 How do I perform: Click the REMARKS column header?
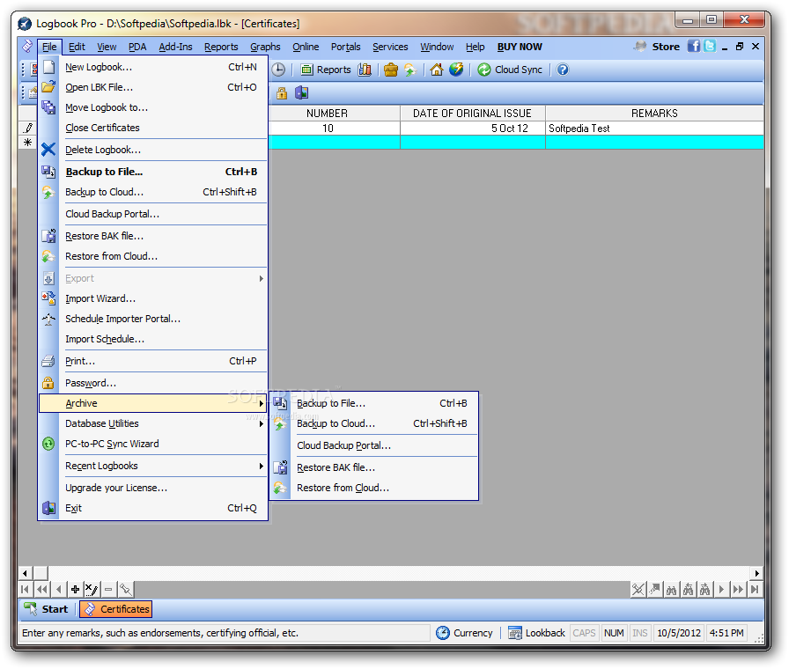pos(654,114)
